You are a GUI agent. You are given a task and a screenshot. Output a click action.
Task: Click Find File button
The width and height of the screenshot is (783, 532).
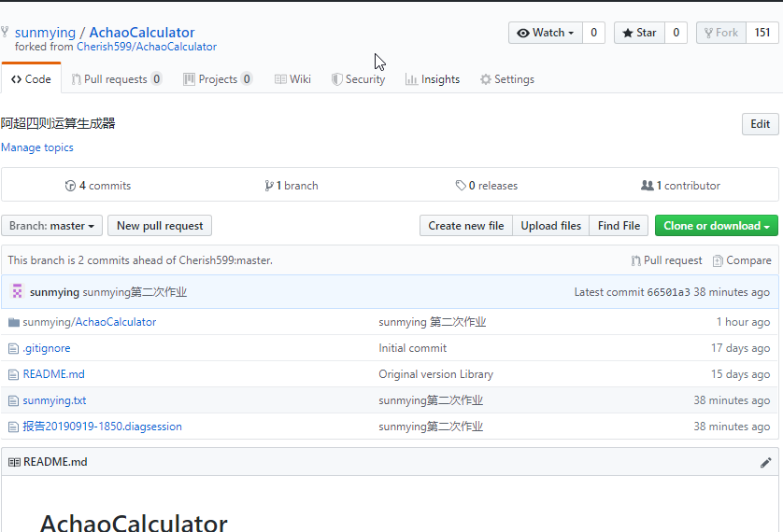click(x=619, y=226)
